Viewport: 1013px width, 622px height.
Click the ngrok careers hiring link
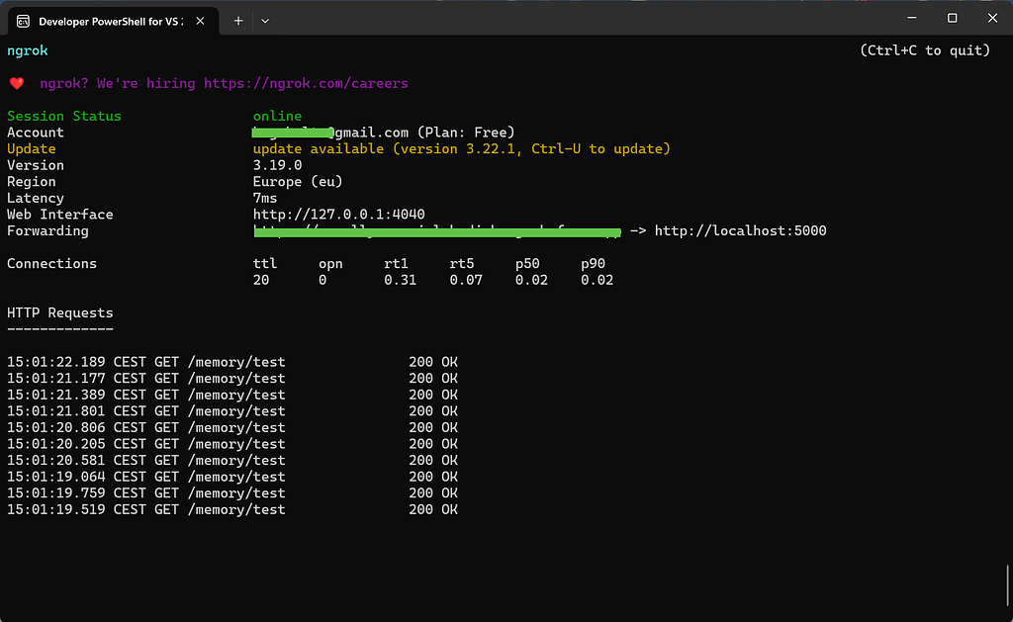[306, 83]
